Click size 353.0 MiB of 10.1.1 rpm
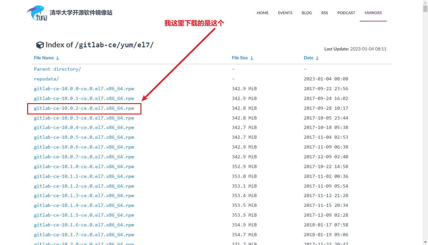The image size is (428, 245). pyautogui.click(x=244, y=176)
